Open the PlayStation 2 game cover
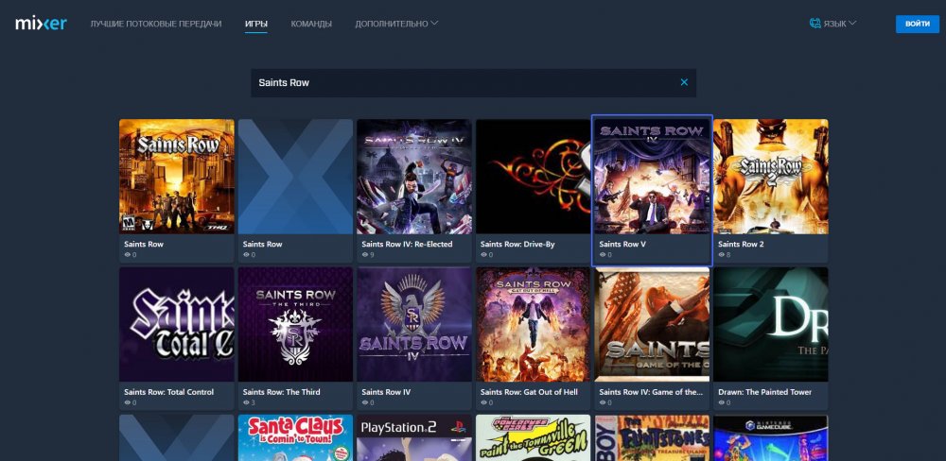This screenshot has height=461, width=946. click(414, 438)
